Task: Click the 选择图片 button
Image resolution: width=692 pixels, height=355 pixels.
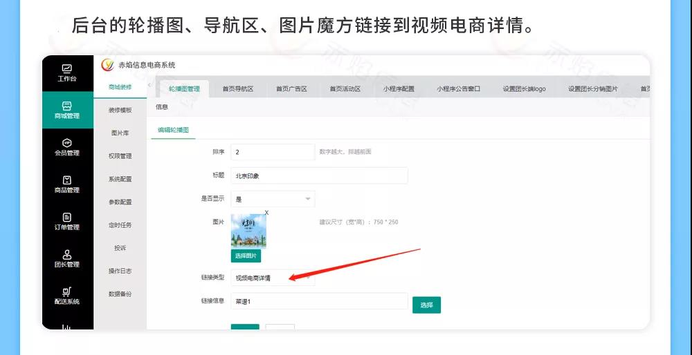Action: [x=246, y=256]
